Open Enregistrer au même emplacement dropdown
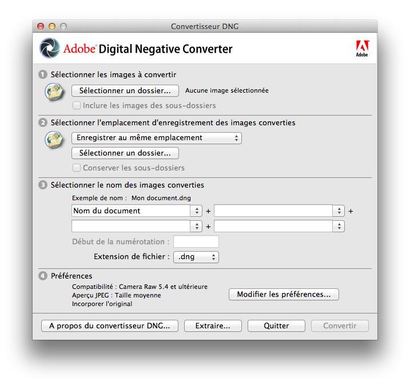Screen dimensions: 410x385 [x=157, y=138]
